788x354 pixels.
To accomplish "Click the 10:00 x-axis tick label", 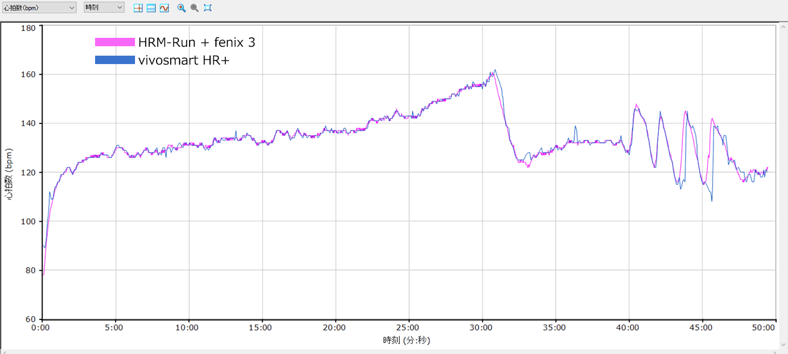I will (x=187, y=328).
